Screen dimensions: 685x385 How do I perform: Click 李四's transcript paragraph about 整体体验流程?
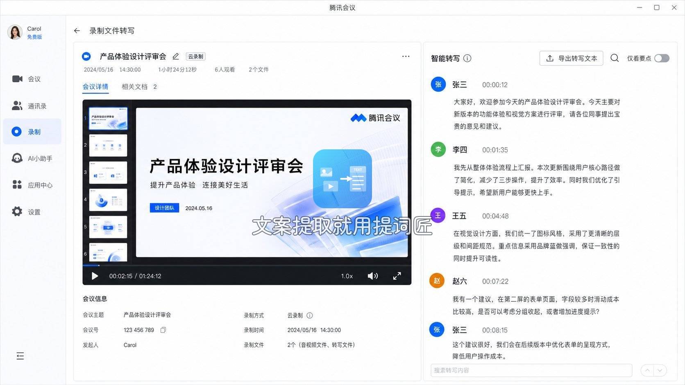coord(537,180)
